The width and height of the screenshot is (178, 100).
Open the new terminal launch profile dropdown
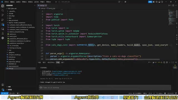pos(151,62)
